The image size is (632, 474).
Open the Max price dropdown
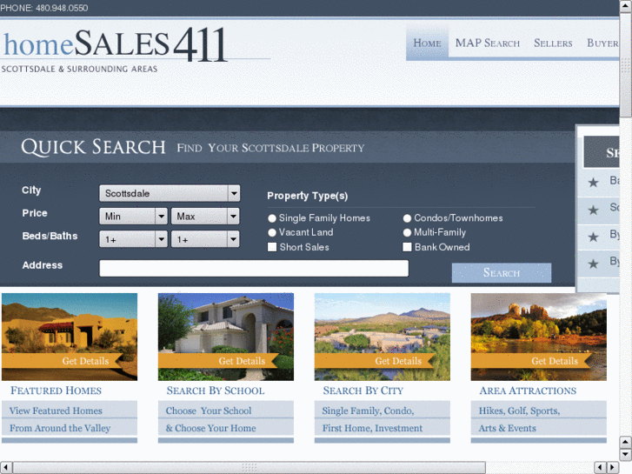205,217
